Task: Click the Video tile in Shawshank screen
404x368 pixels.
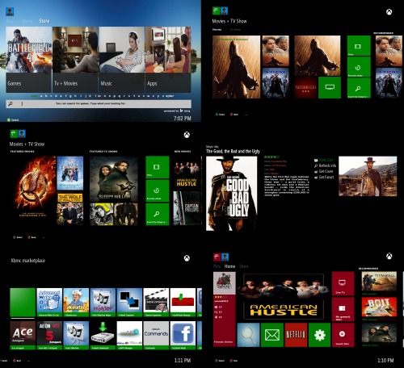Action: click(359, 46)
